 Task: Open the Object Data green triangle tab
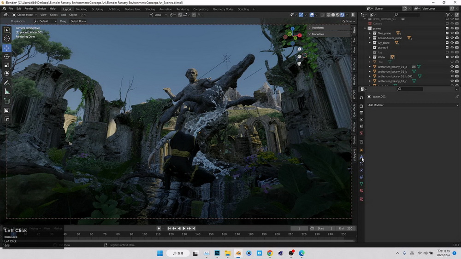(361, 184)
